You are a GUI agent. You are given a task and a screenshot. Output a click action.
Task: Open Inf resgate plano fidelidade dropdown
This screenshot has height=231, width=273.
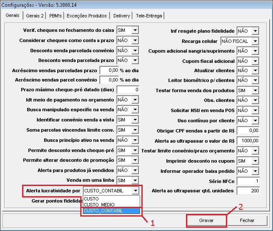(x=255, y=31)
